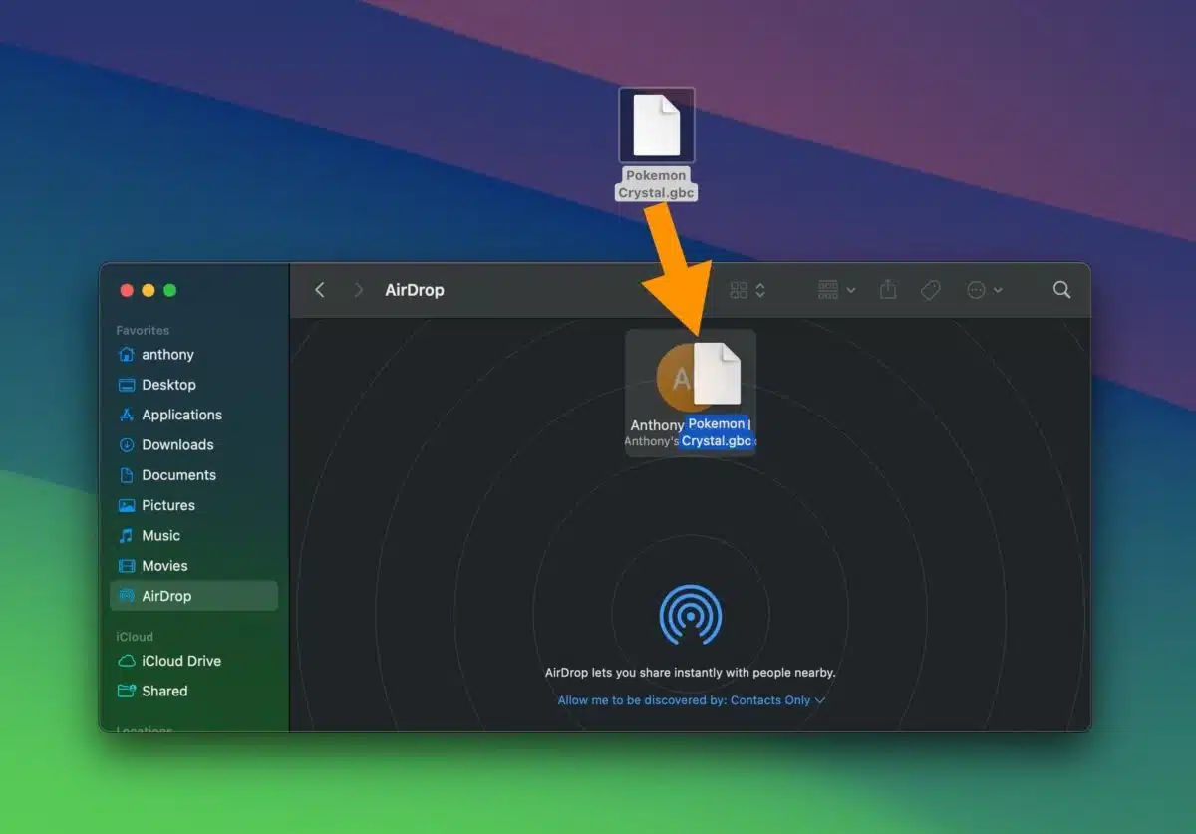Click the Movies filmstrip sidebar icon

126,566
